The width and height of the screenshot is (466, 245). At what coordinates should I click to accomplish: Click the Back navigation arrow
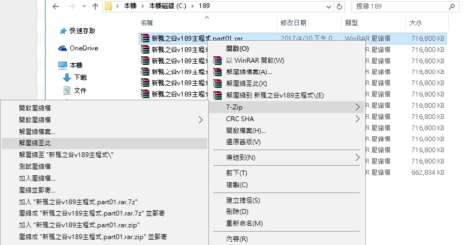click(x=56, y=6)
